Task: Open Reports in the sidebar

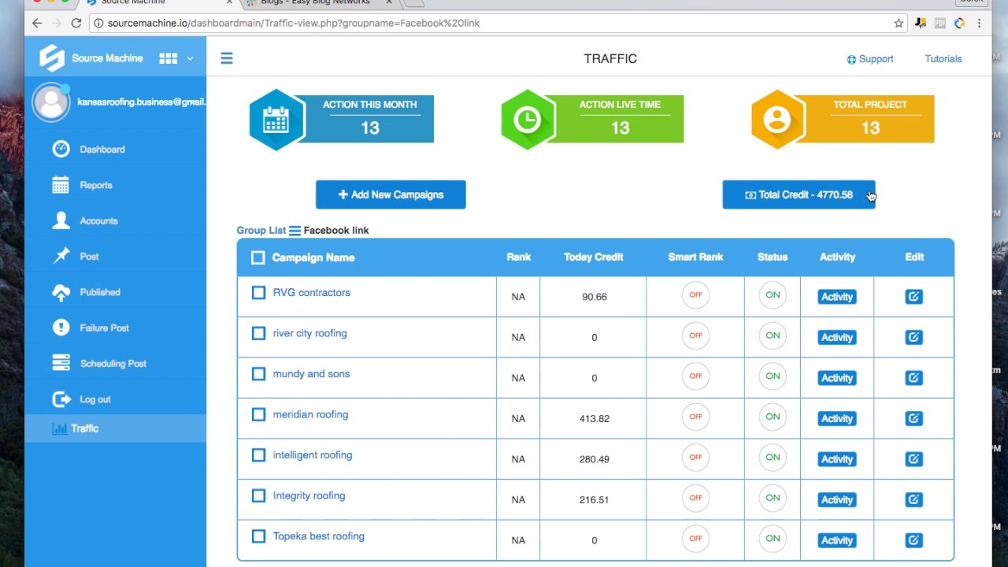Action: pyautogui.click(x=96, y=185)
